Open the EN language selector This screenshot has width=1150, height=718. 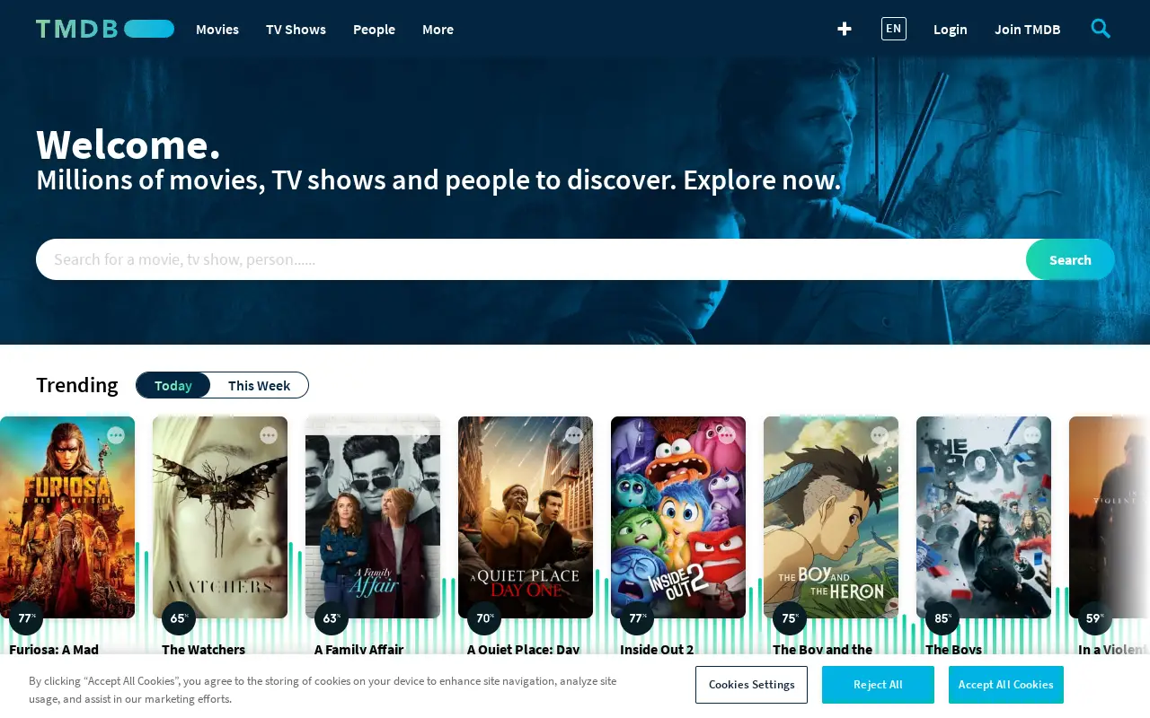pos(894,29)
